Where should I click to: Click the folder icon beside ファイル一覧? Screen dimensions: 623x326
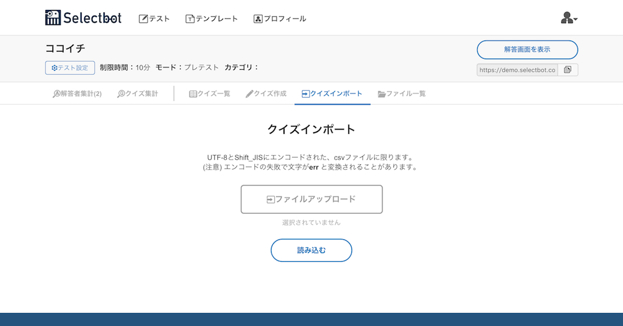click(381, 94)
